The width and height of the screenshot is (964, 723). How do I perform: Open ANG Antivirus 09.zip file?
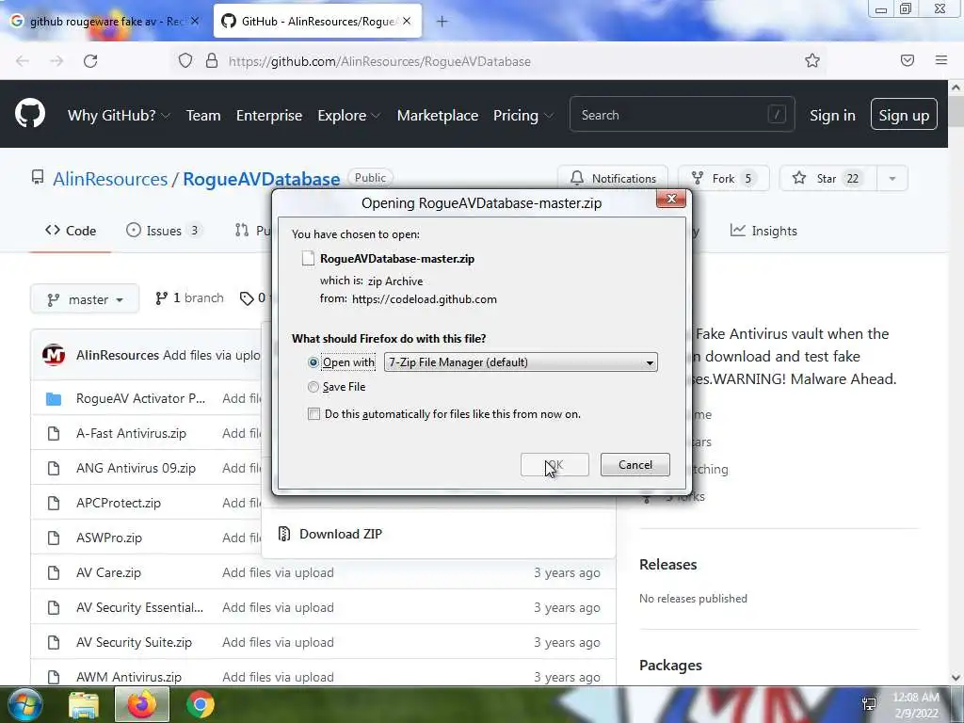tap(136, 468)
